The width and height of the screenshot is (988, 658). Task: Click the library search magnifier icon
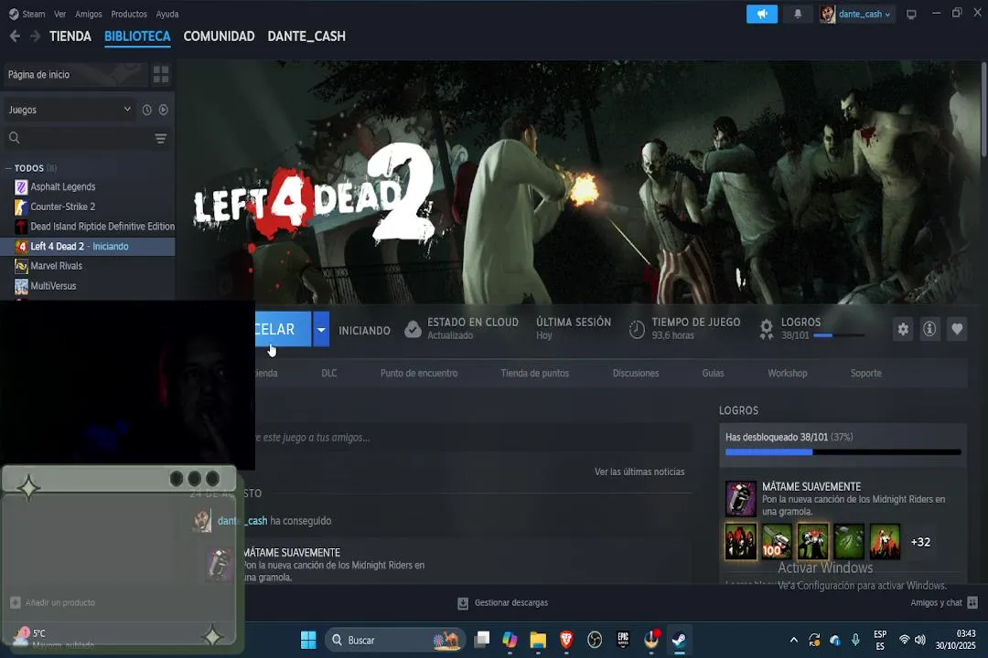pyautogui.click(x=14, y=137)
